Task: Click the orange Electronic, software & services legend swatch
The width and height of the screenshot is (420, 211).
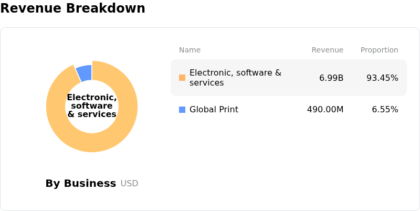Action: (x=182, y=78)
